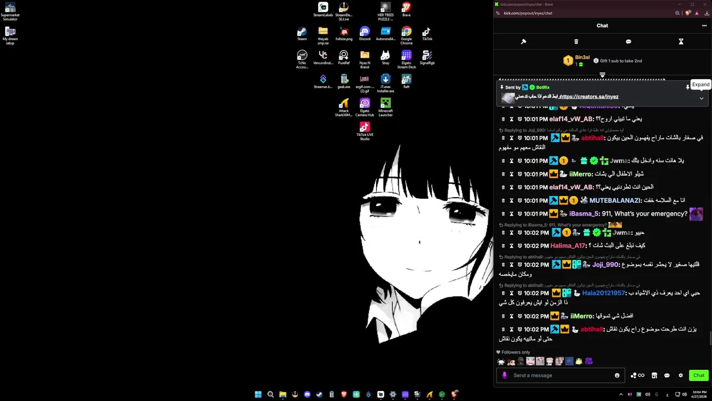Open the emoji picker in message box
The image size is (712, 401).
click(617, 375)
